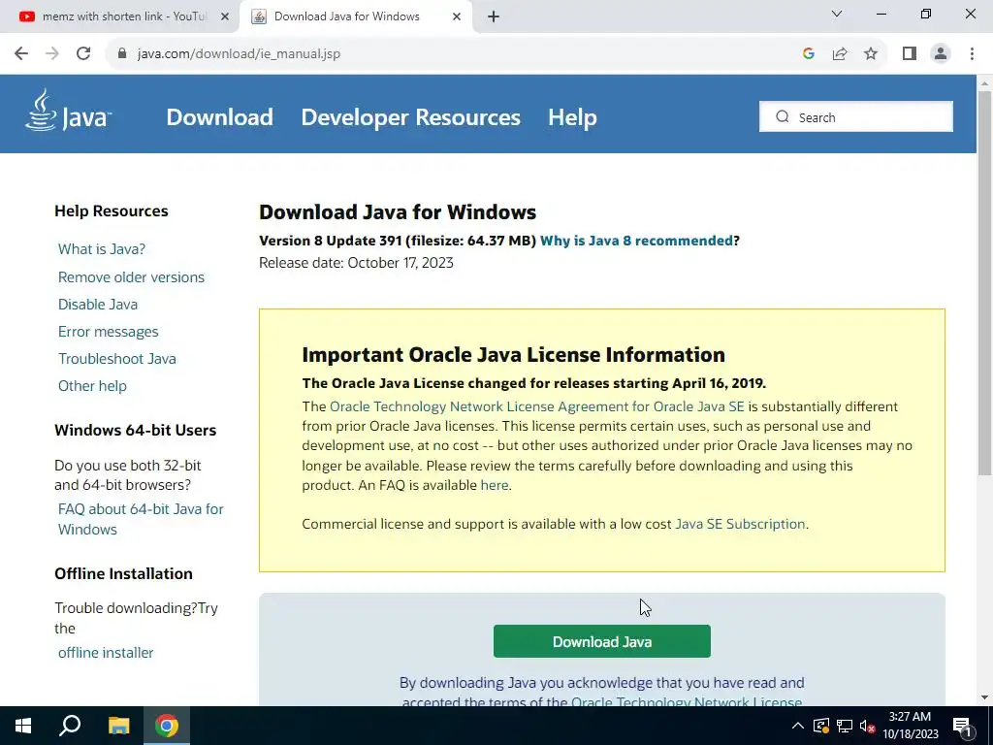Open Java SE Subscription link
Viewport: 993px width, 745px height.
740,524
